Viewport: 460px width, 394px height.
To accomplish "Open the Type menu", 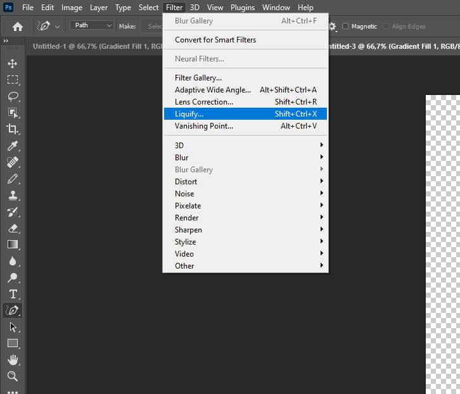I will (x=123, y=8).
